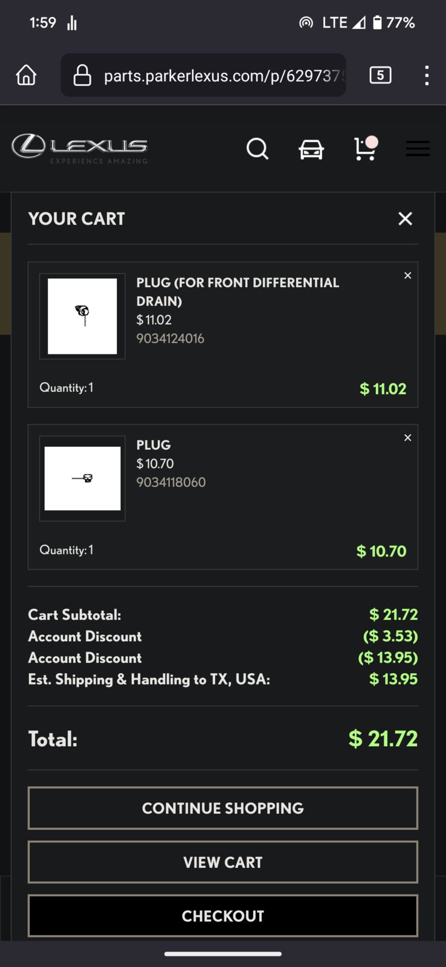This screenshot has width=446, height=967.
Task: Tap the vehicle selector car icon
Action: [x=311, y=149]
